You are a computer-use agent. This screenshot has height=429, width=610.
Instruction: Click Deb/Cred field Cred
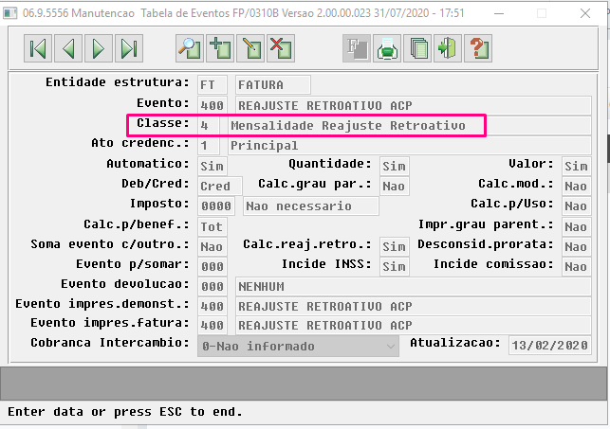(x=219, y=186)
